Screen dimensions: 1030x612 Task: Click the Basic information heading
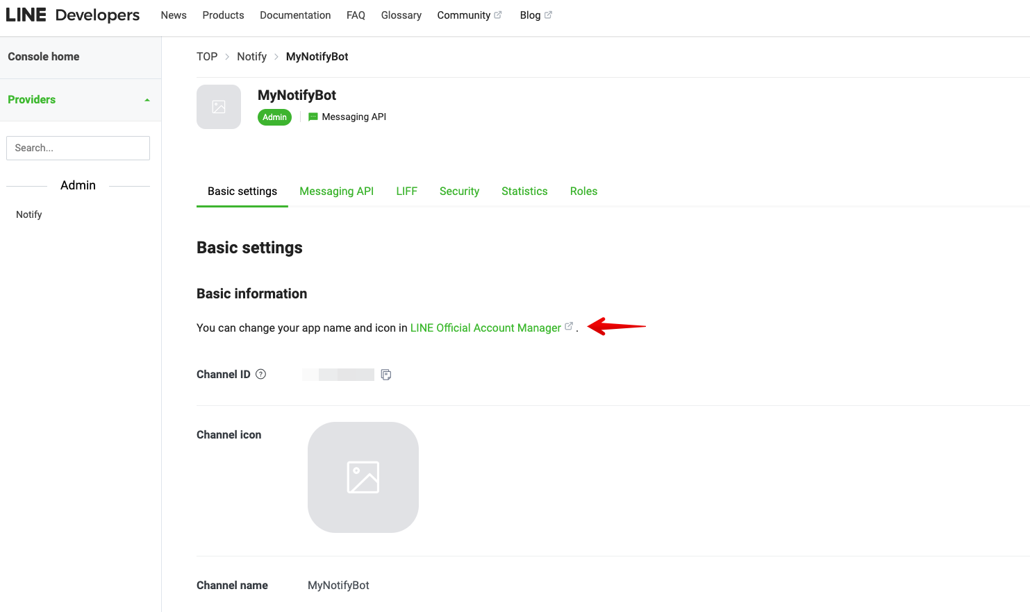click(251, 294)
